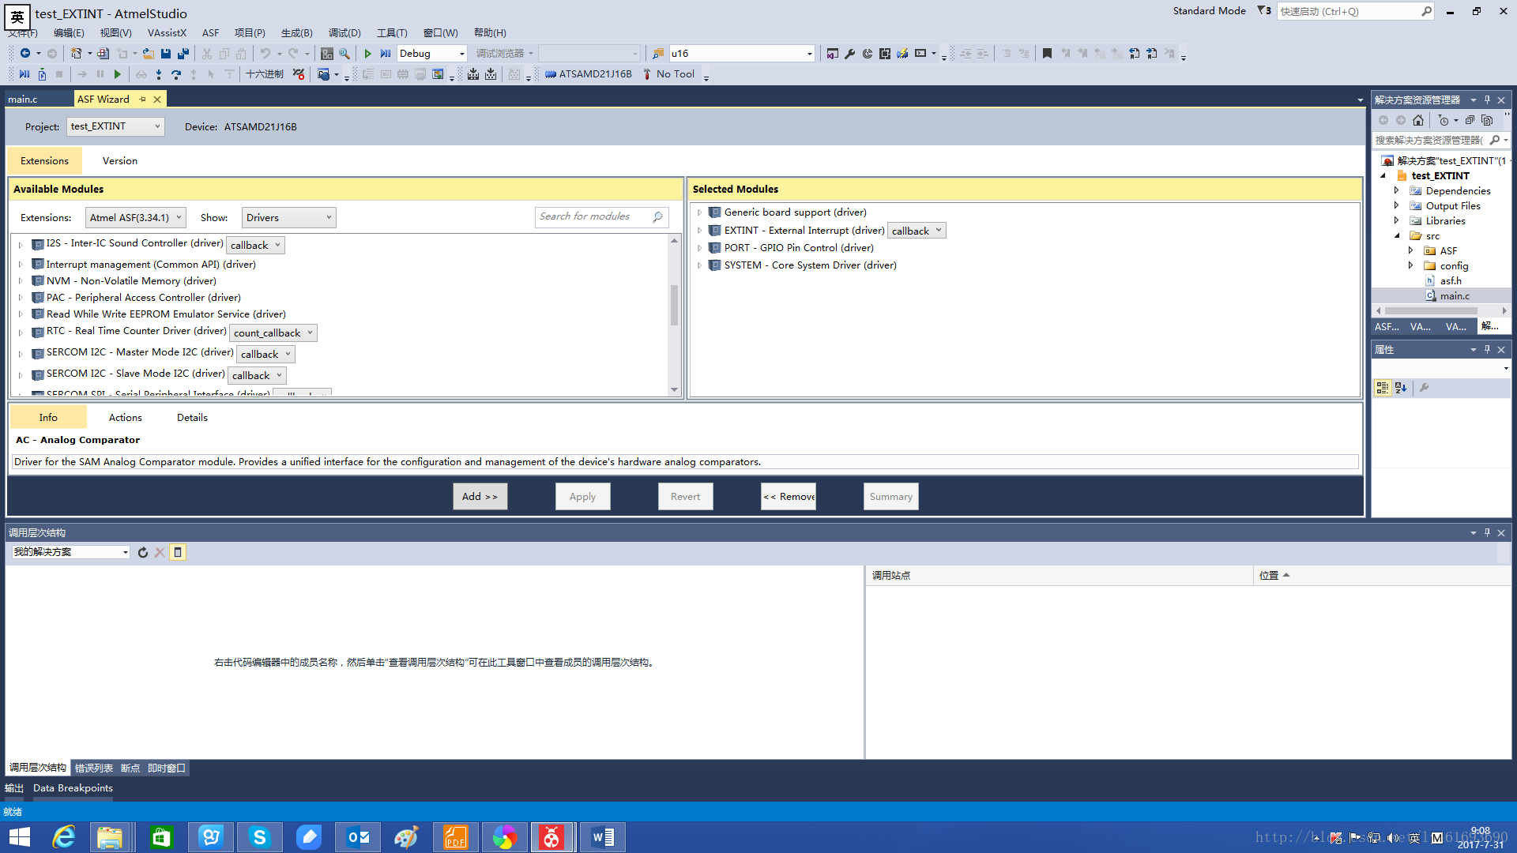Click the Apply button in ASF Wizard
The height and width of the screenshot is (853, 1517).
pos(582,496)
